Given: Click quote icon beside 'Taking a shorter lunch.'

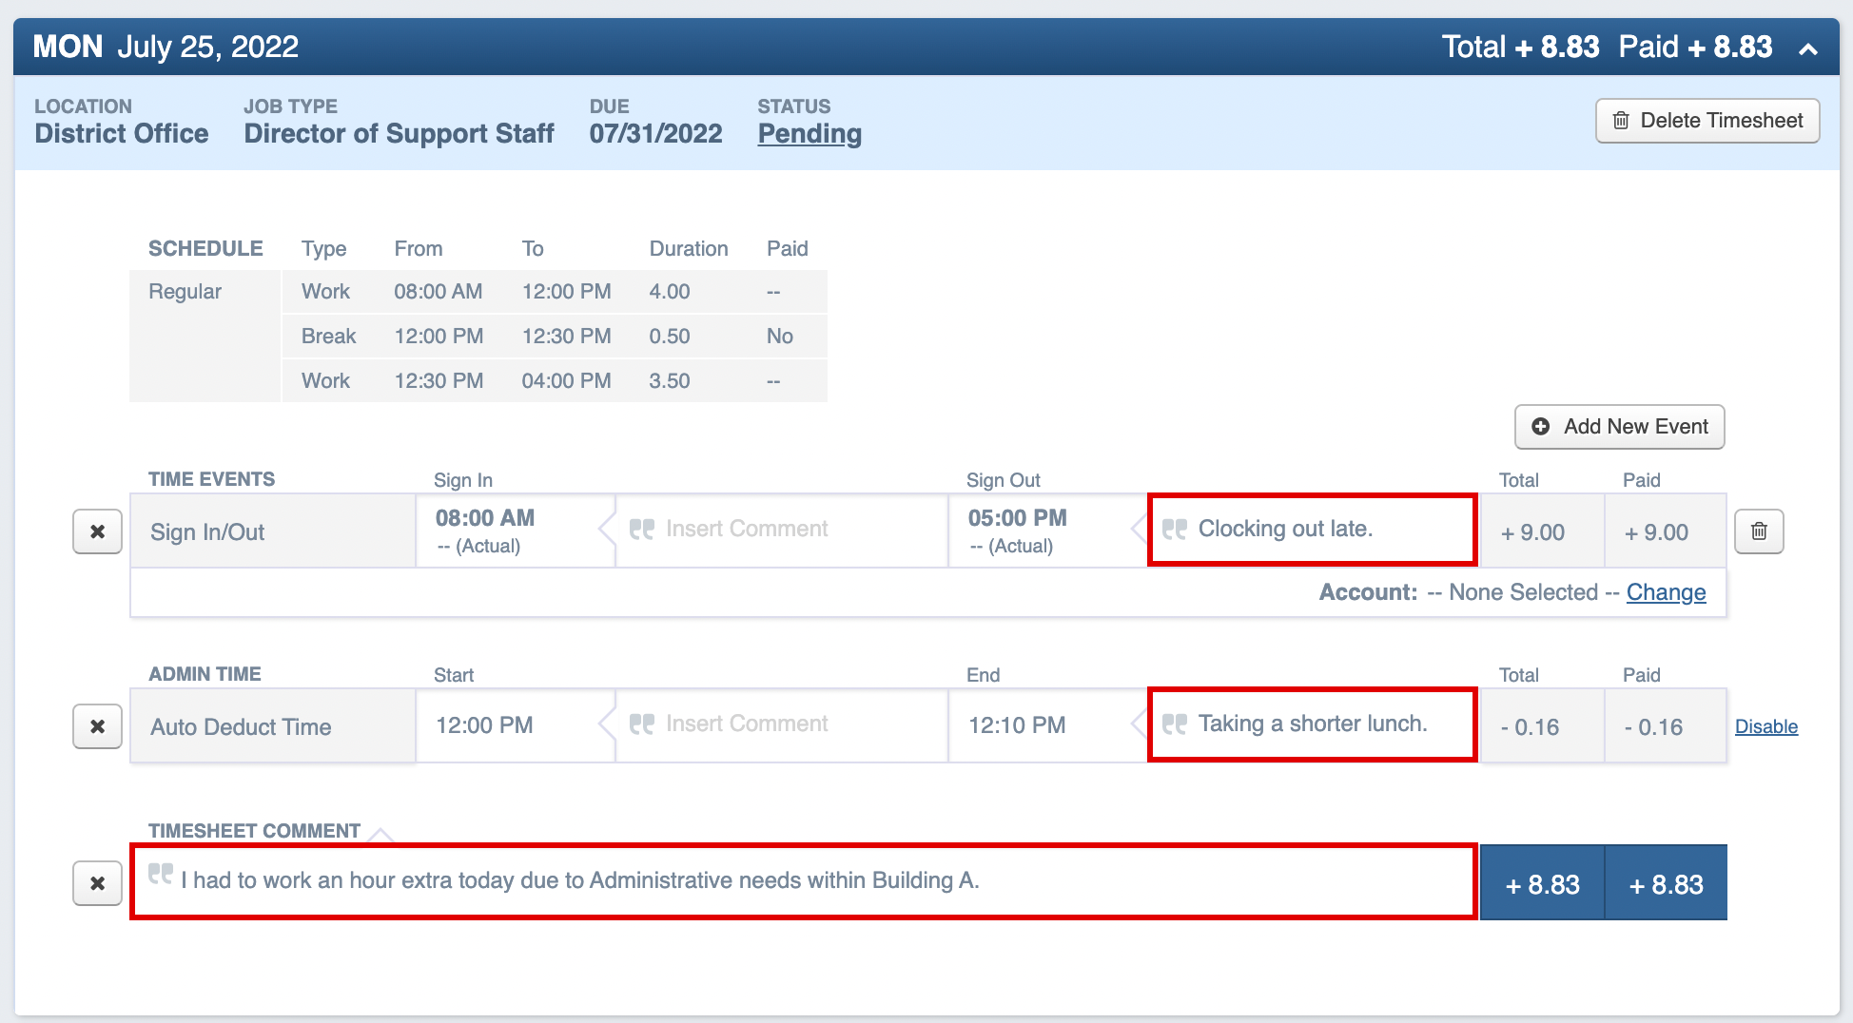Looking at the screenshot, I should pyautogui.click(x=1175, y=724).
